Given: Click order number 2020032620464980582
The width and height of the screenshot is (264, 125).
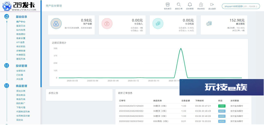Looking at the screenshot, I should (131, 111).
